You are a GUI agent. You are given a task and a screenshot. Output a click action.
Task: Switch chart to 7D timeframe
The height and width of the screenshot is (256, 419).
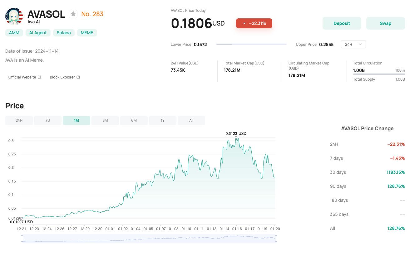pyautogui.click(x=48, y=121)
